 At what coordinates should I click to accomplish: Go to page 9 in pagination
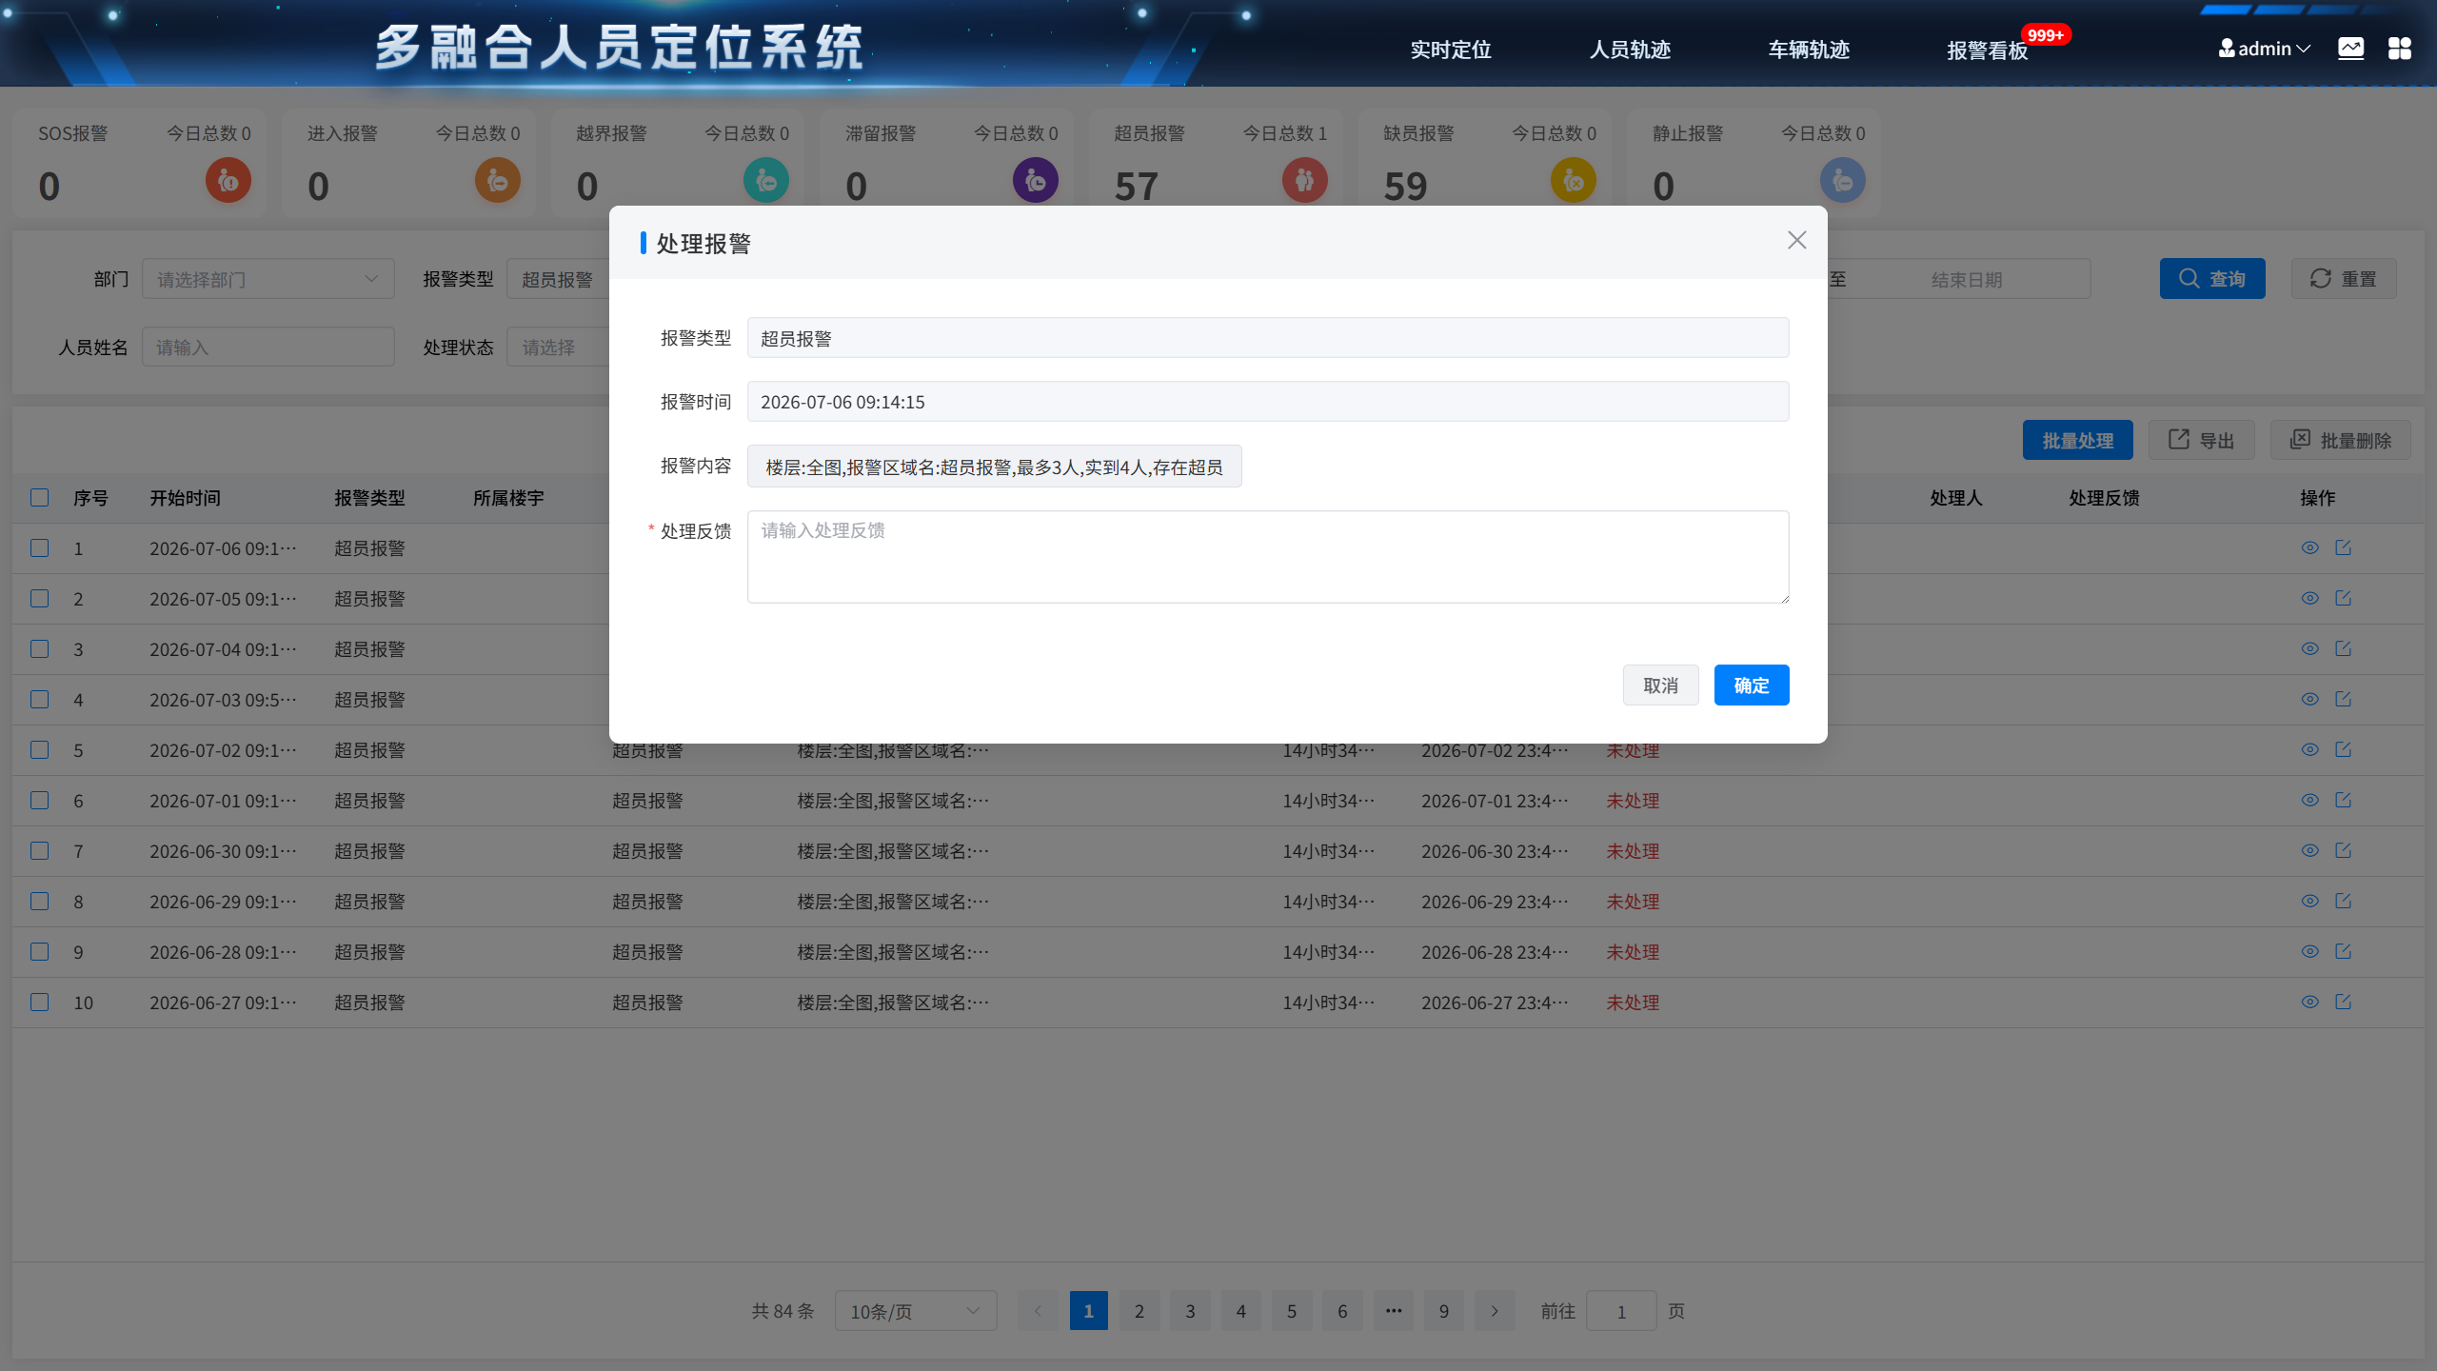point(1444,1311)
